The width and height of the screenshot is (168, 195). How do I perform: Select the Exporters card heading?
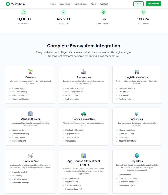(x=137, y=161)
